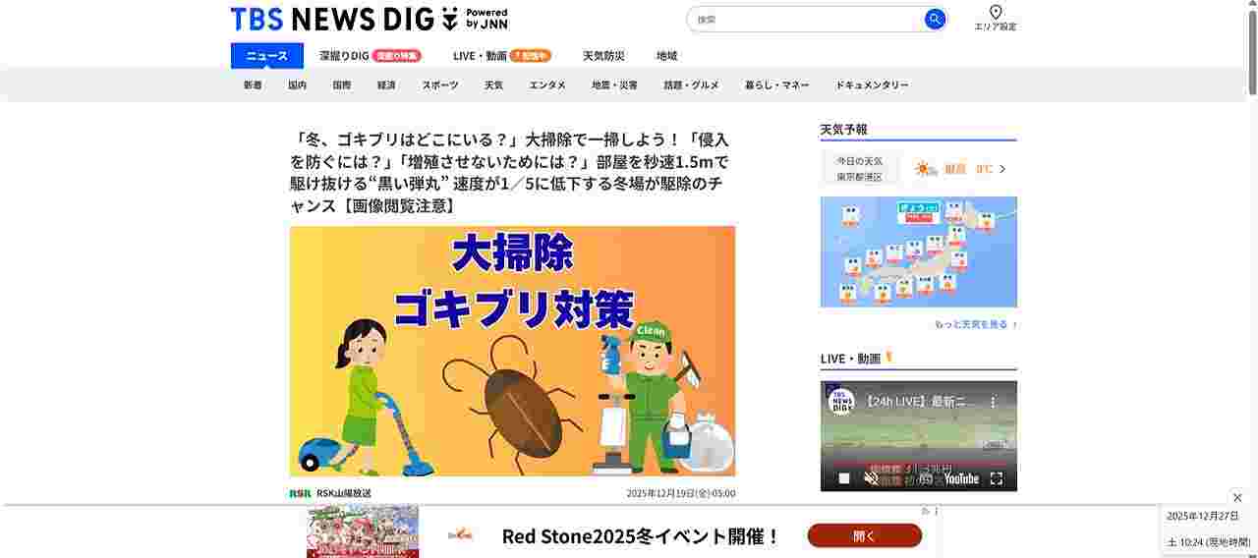Close the date and time popup

1237,497
